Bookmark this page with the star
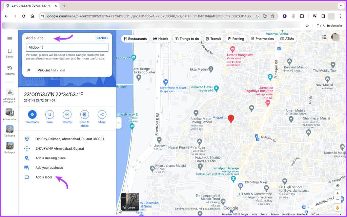 pos(273,16)
